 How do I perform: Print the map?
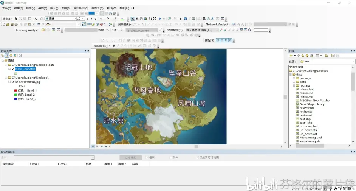pyautogui.click(x=16, y=24)
